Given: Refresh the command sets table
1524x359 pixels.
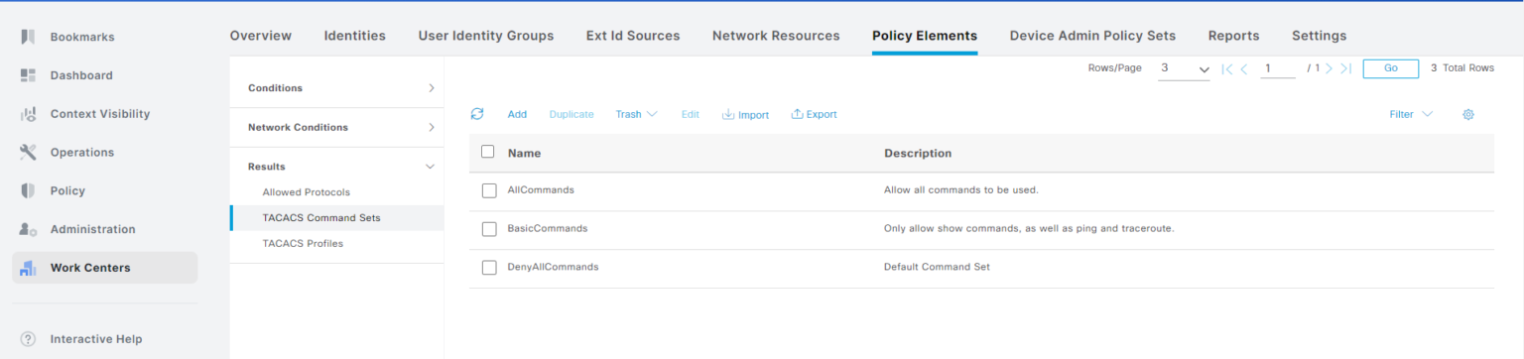Looking at the screenshot, I should pyautogui.click(x=477, y=114).
